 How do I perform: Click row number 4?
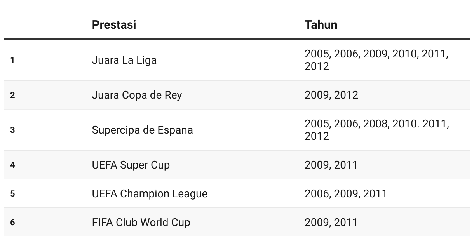12,165
